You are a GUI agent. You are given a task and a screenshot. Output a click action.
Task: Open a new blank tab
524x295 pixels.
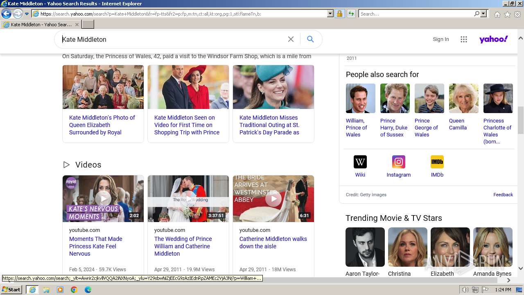(88, 25)
